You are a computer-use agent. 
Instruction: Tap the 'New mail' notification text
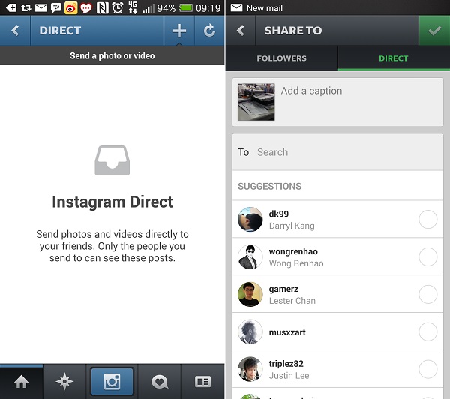point(265,8)
